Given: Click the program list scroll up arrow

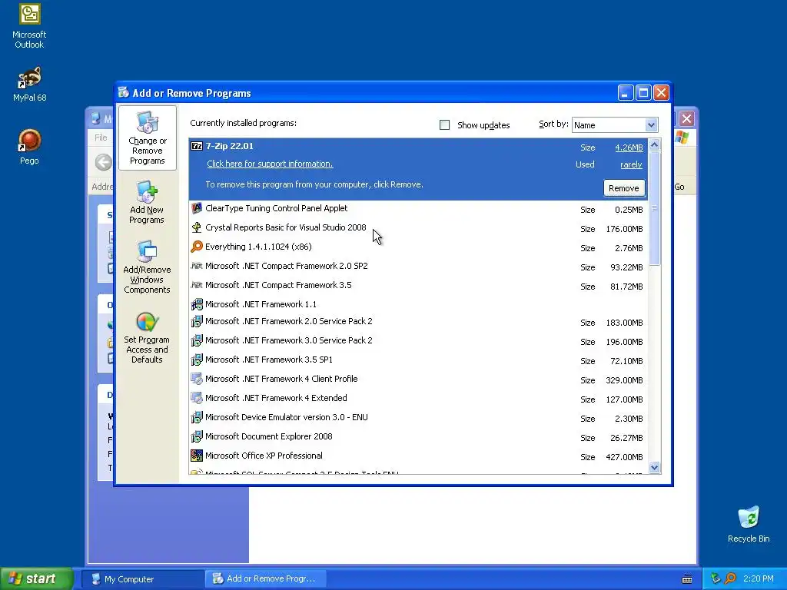Looking at the screenshot, I should point(654,145).
